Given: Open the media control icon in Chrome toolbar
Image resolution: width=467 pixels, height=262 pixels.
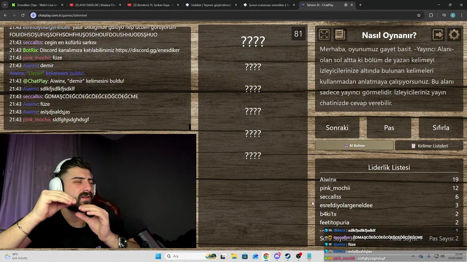Looking at the screenshot, I should point(444,15).
